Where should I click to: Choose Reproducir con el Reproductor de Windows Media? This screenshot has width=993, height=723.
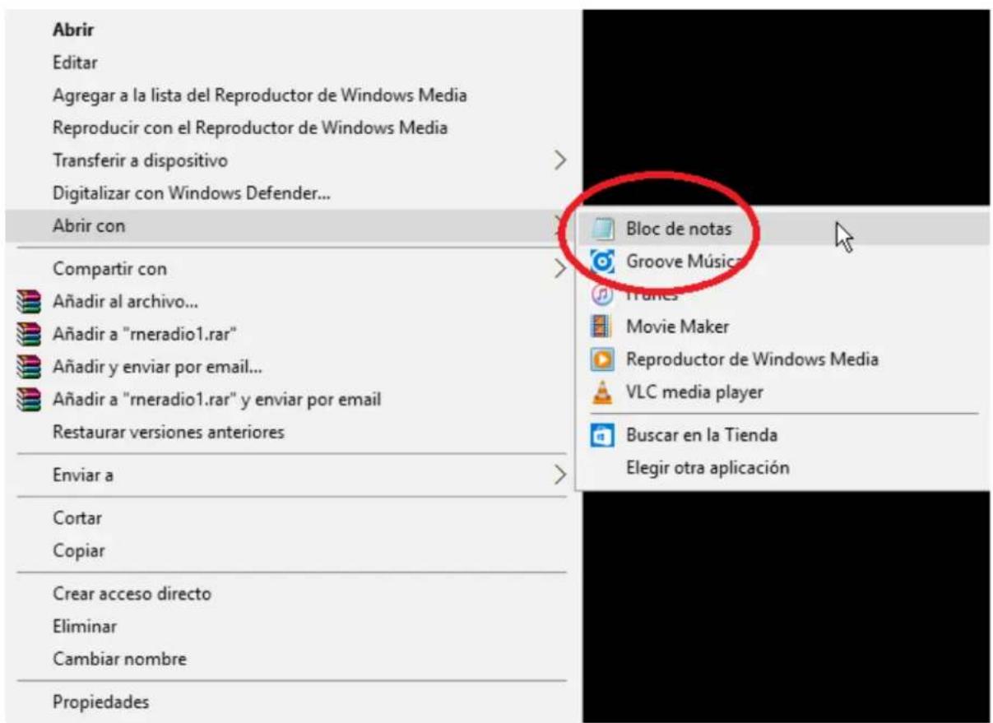tap(250, 128)
